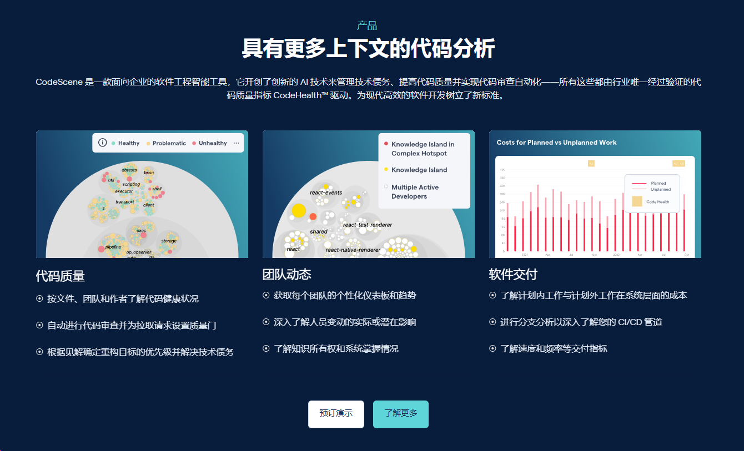Click the react-native-renderer label in team map

click(x=353, y=250)
